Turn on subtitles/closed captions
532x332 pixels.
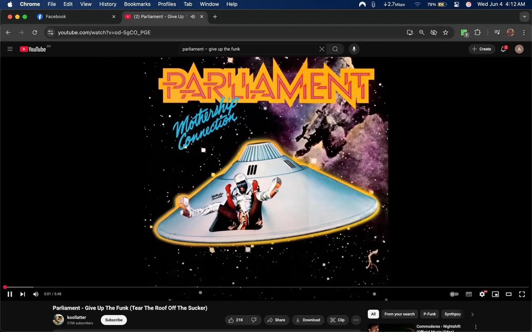coord(469,294)
